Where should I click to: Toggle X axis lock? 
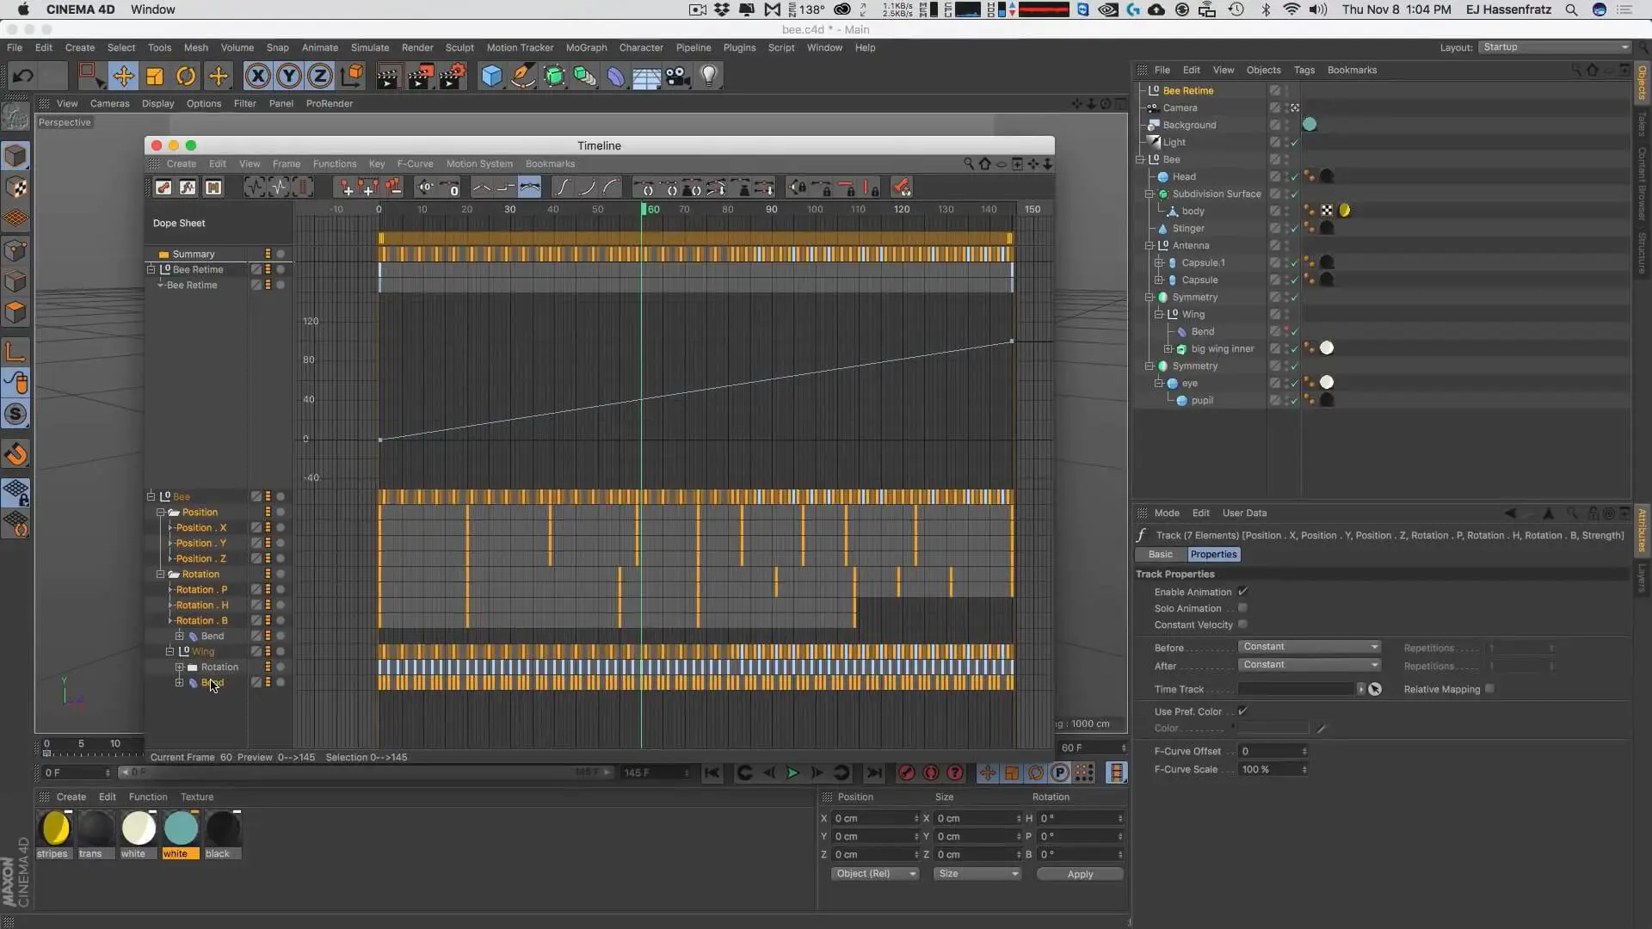pos(257,77)
